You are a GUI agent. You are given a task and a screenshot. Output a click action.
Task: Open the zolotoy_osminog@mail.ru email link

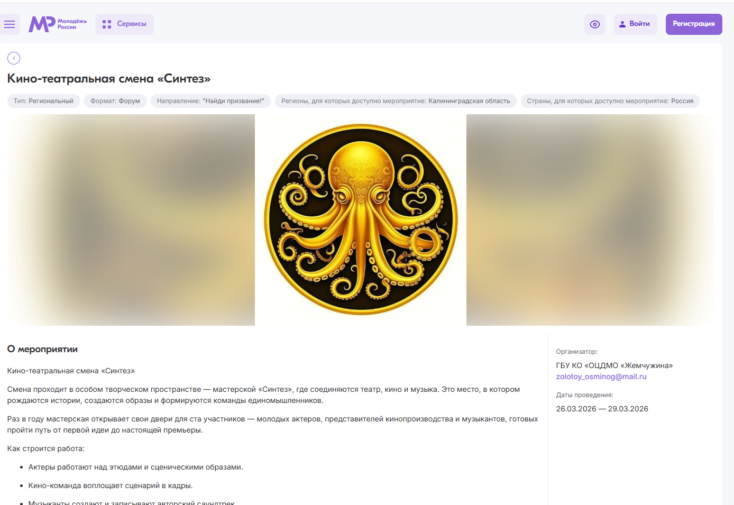601,377
